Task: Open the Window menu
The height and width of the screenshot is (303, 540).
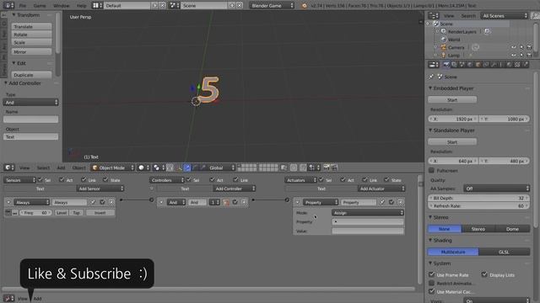Action: pyautogui.click(x=62, y=6)
